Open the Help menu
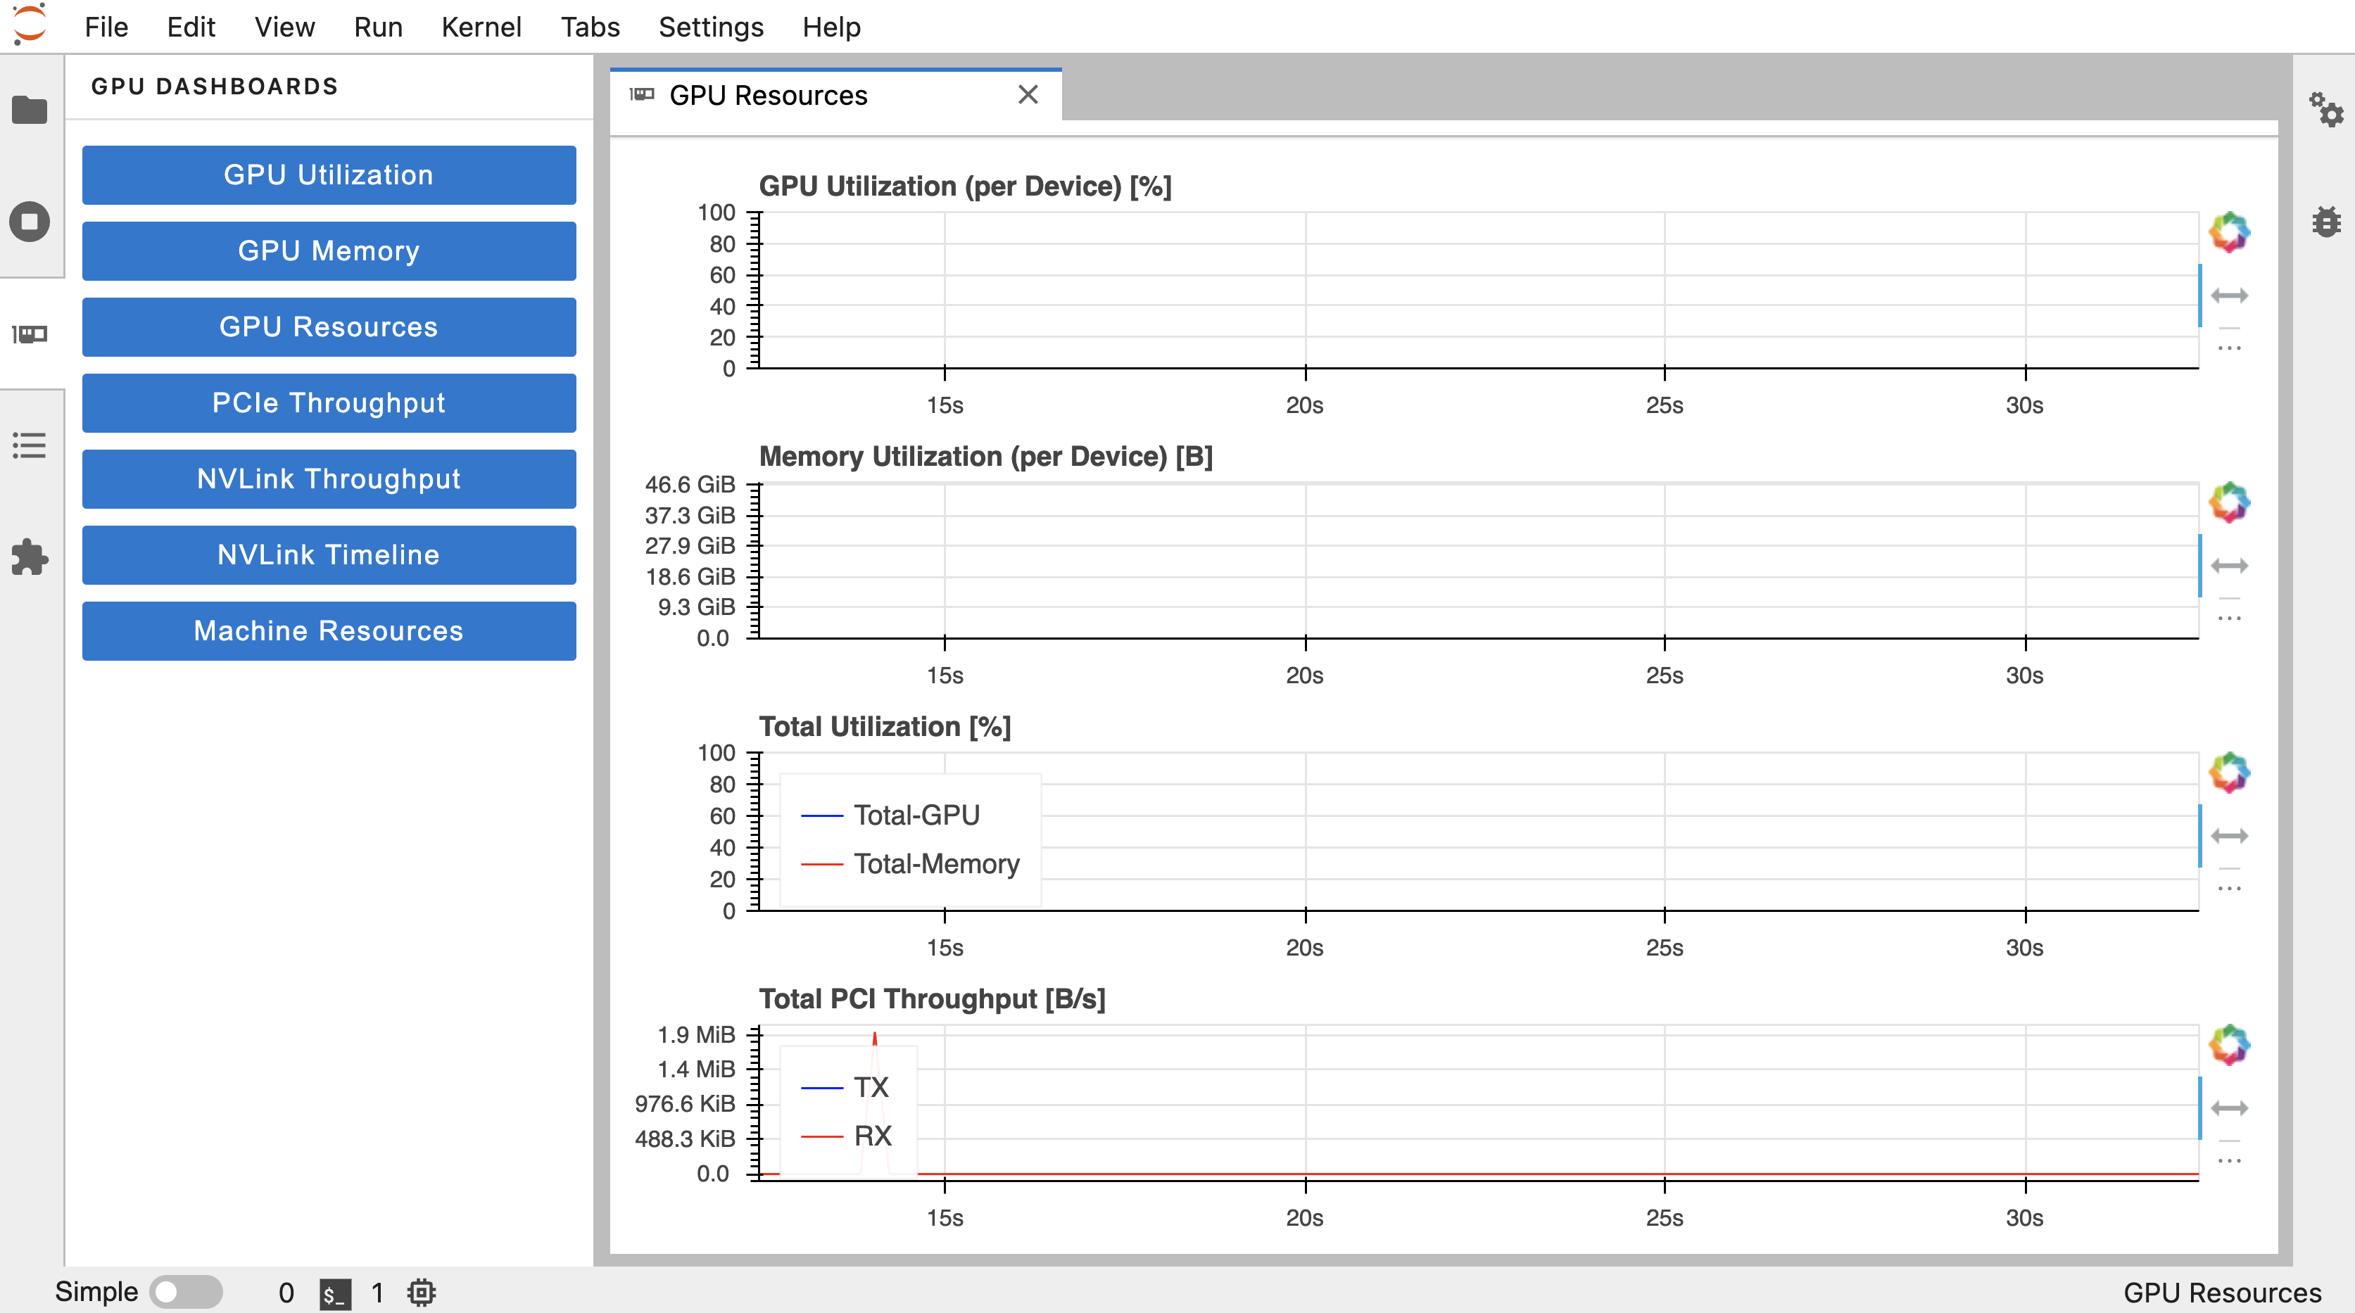2355x1313 pixels. [x=830, y=27]
